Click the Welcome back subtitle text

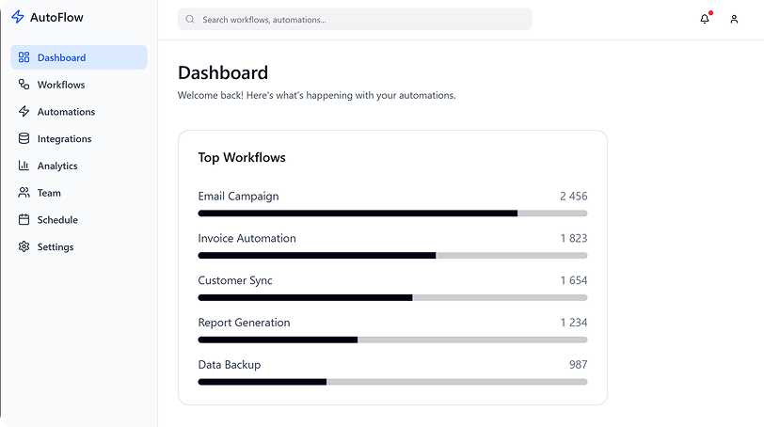[x=317, y=95]
